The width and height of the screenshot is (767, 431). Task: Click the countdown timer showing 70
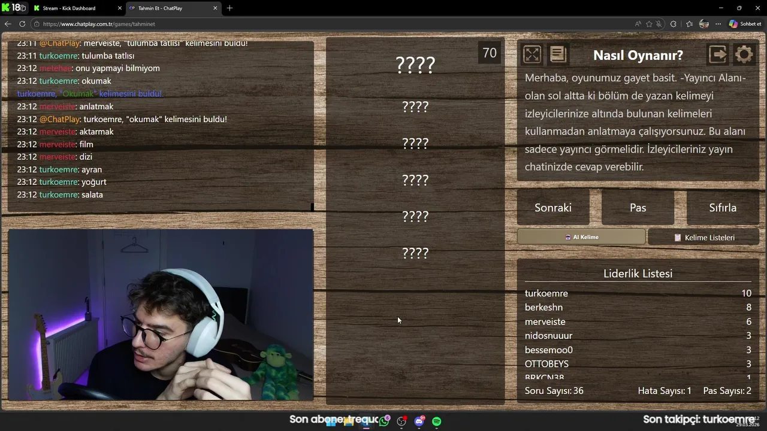pos(490,53)
